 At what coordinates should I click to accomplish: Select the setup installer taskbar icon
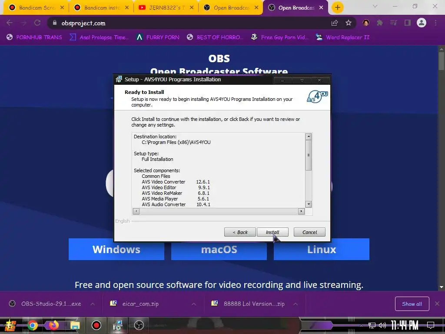click(x=117, y=325)
